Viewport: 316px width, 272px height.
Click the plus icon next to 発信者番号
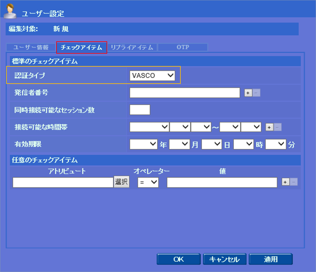point(248,93)
